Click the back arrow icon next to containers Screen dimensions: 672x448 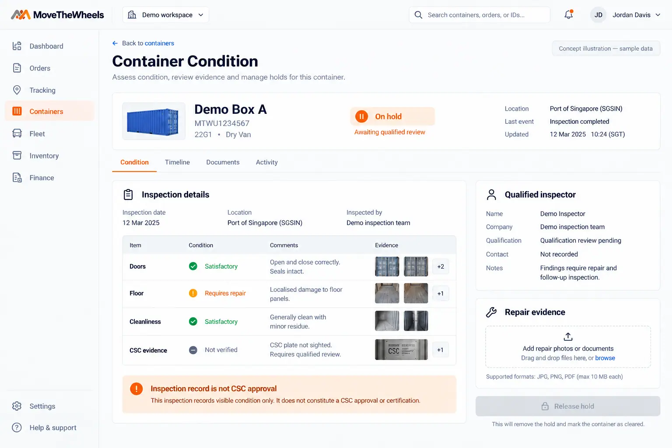coord(115,43)
